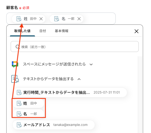Image resolution: width=151 pixels, height=133 pixels.
Task: Remove the 姓 田中 chip from the field
Action: pyautogui.click(x=41, y=19)
